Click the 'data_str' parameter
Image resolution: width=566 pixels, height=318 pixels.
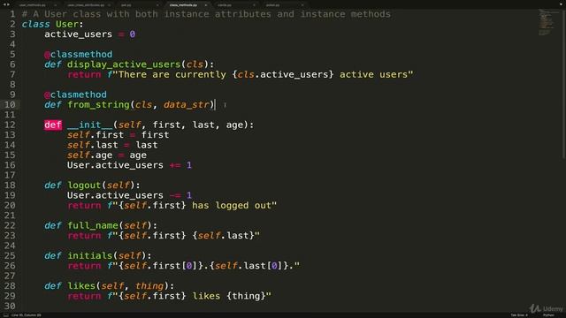point(187,105)
